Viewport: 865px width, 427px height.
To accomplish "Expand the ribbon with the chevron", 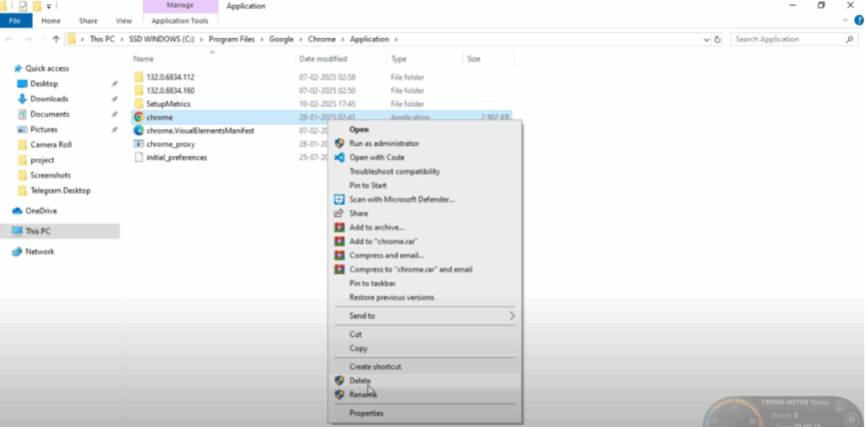I will [x=846, y=20].
